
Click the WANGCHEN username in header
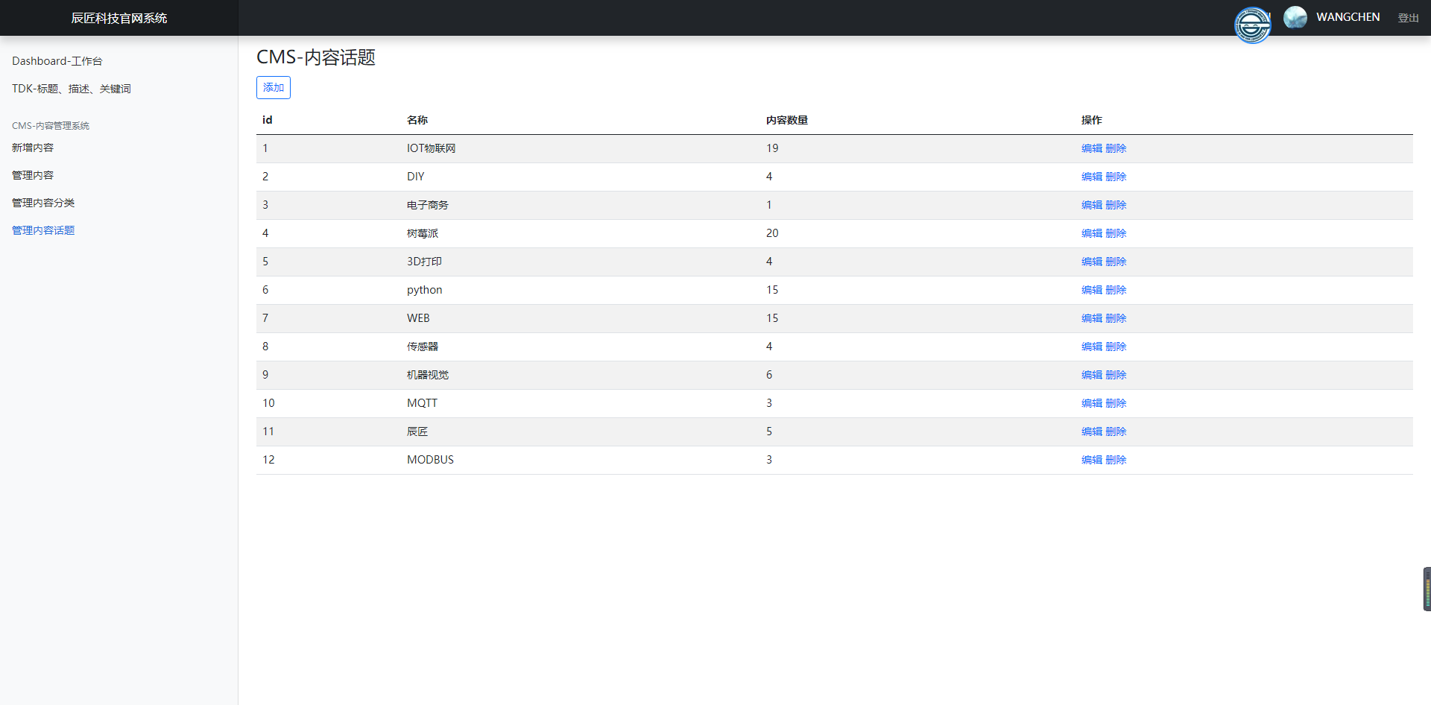pos(1348,17)
